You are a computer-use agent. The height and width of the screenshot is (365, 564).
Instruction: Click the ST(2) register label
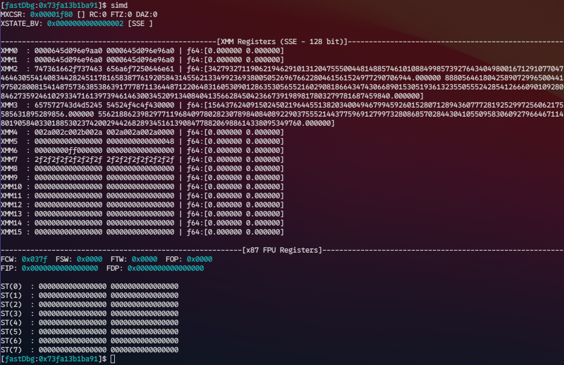[11, 305]
